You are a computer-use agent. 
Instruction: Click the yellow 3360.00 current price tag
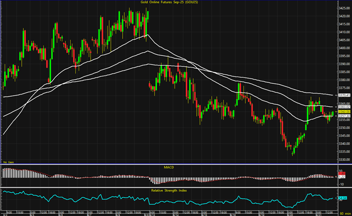pos(344,112)
